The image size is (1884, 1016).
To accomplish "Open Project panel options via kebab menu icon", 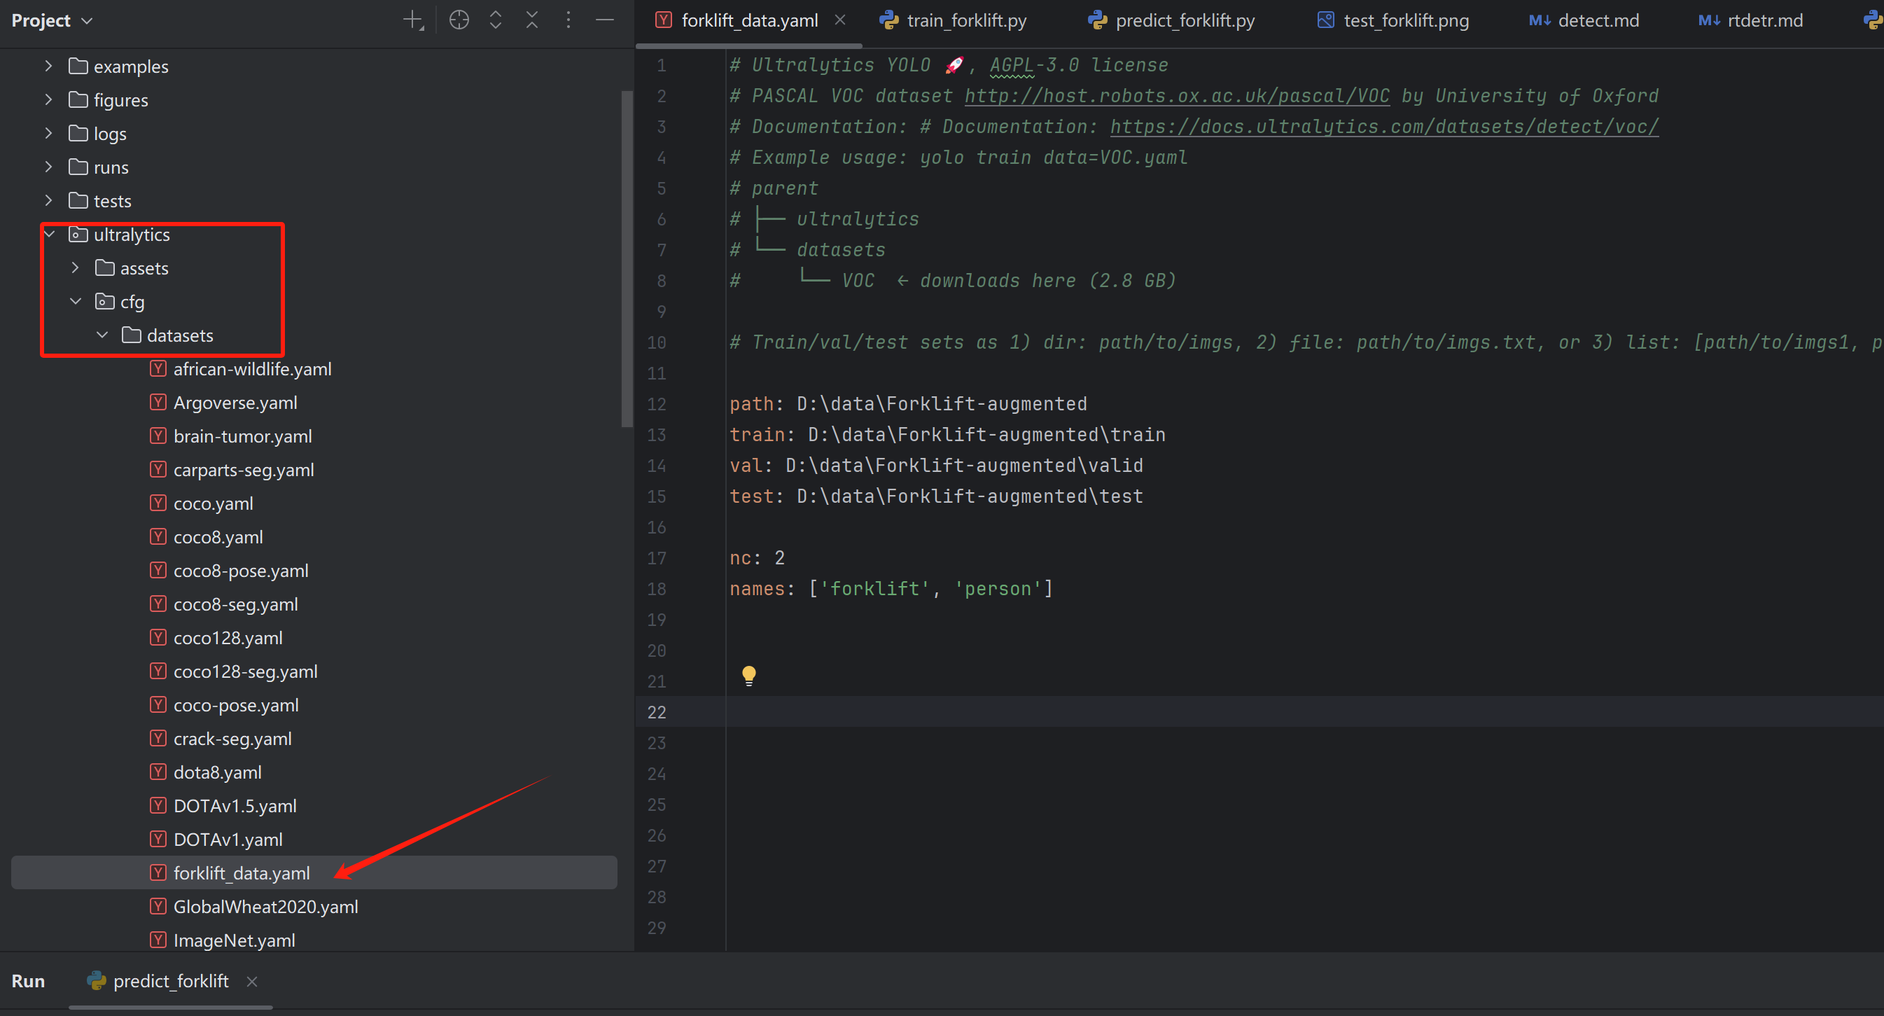I will 568,20.
